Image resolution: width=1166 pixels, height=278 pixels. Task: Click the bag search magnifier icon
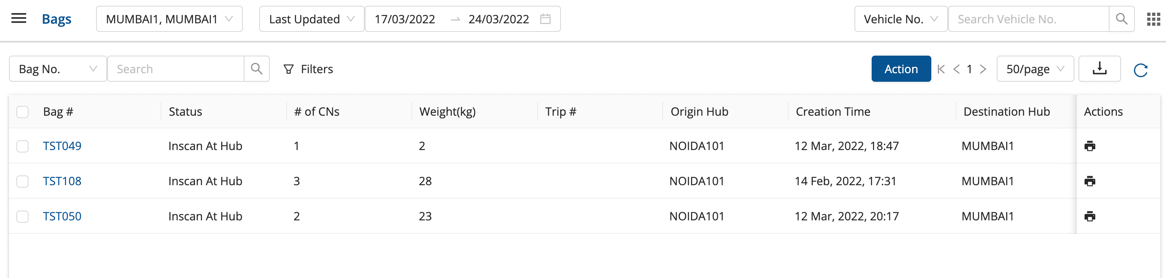[257, 69]
